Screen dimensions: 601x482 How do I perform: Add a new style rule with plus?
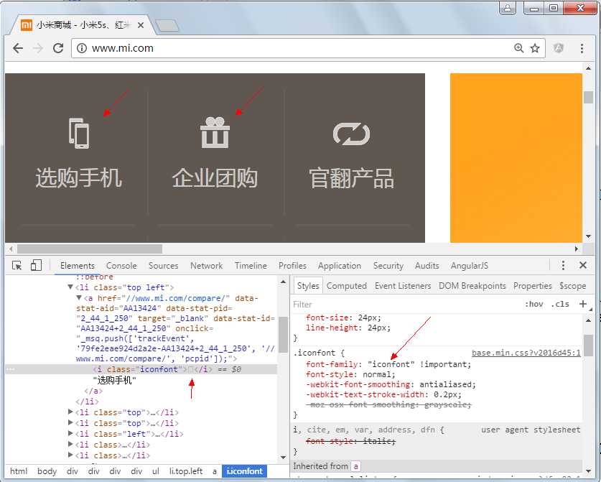click(582, 304)
